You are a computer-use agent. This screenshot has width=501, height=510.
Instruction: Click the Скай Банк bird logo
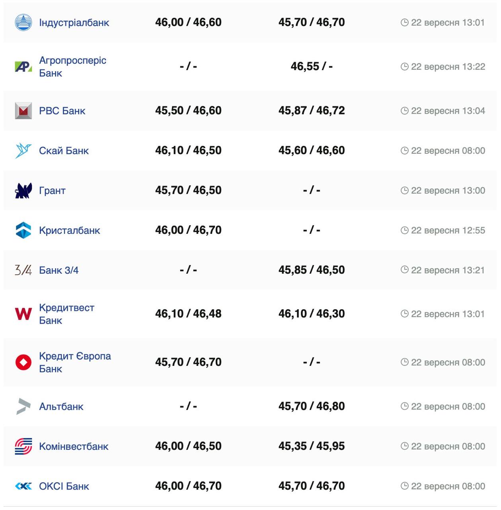23,151
